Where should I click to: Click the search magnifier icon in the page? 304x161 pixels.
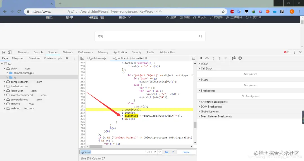pos(201,36)
